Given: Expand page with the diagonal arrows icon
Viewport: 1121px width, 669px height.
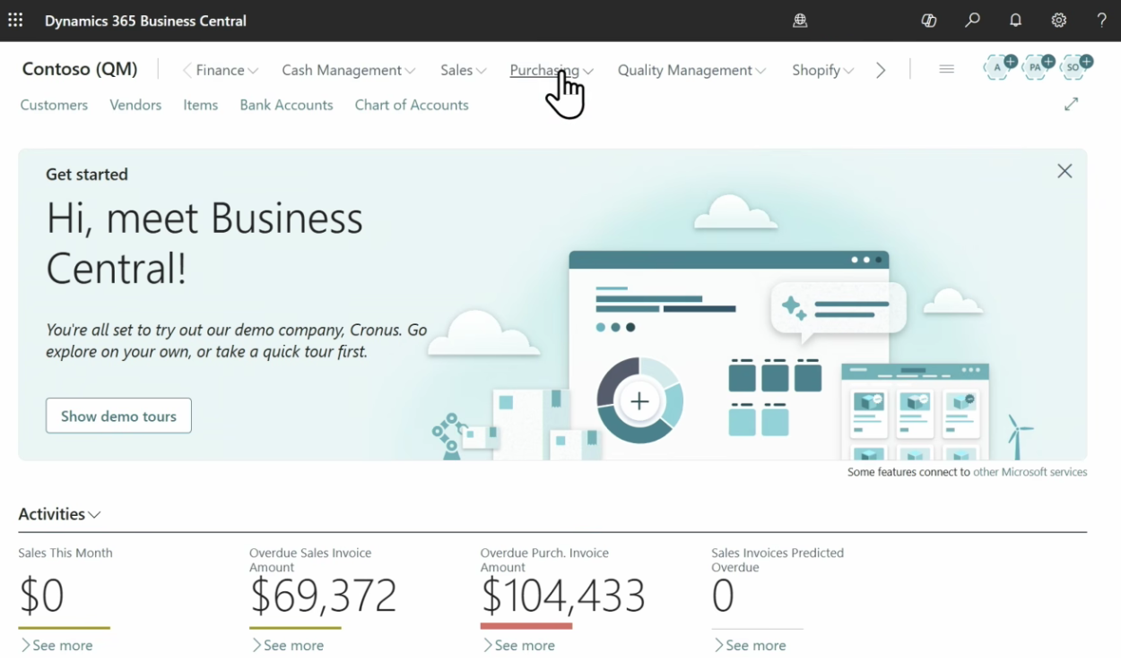Looking at the screenshot, I should (1071, 104).
